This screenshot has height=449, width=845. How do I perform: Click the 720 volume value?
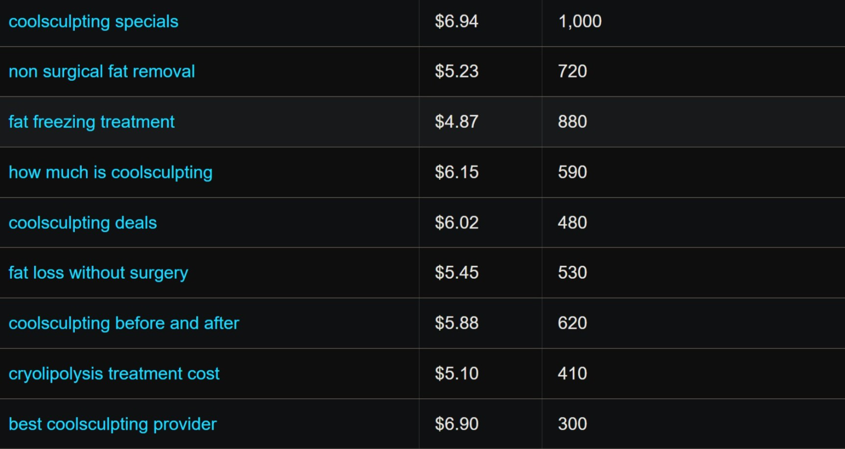(x=572, y=72)
